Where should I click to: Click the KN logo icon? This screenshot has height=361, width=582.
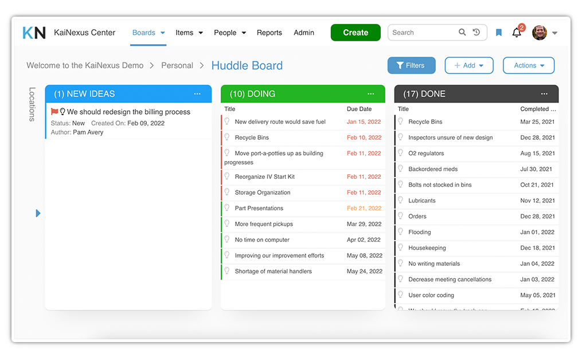tap(34, 33)
